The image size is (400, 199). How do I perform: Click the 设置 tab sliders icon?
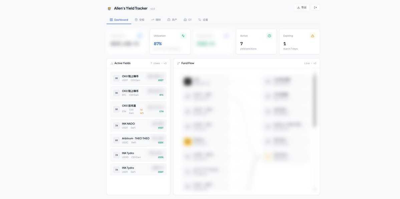coord(200,20)
